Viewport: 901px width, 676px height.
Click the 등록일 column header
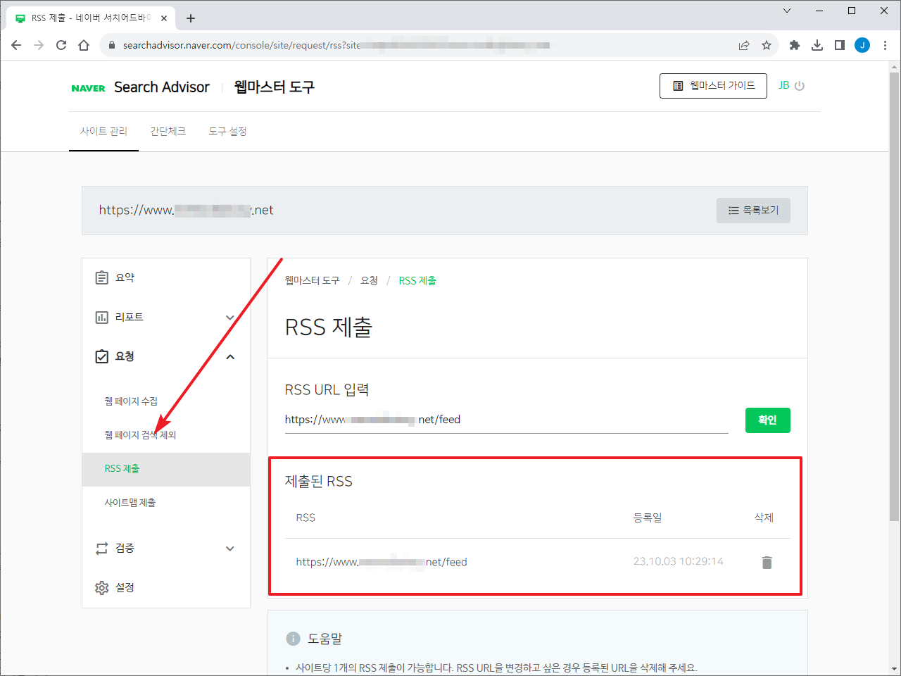(x=648, y=518)
